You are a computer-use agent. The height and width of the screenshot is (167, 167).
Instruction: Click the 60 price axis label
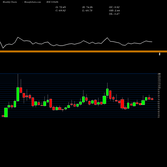[159, 103]
